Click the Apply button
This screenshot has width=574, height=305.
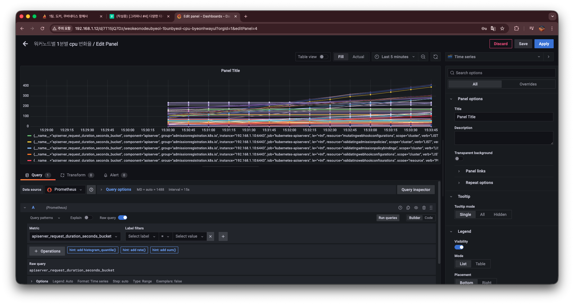pyautogui.click(x=543, y=44)
